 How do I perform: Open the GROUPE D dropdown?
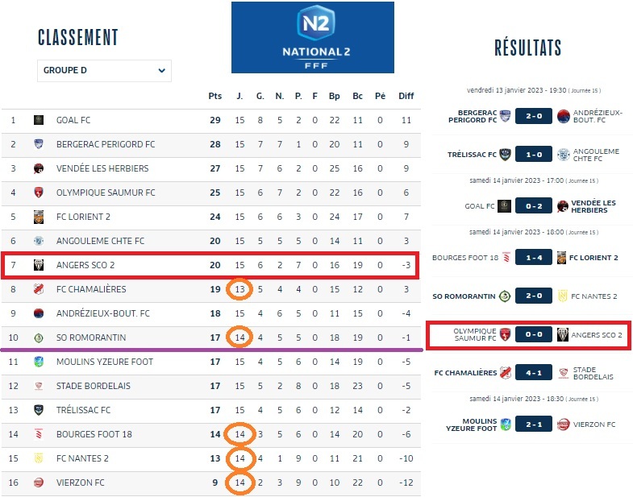(104, 71)
